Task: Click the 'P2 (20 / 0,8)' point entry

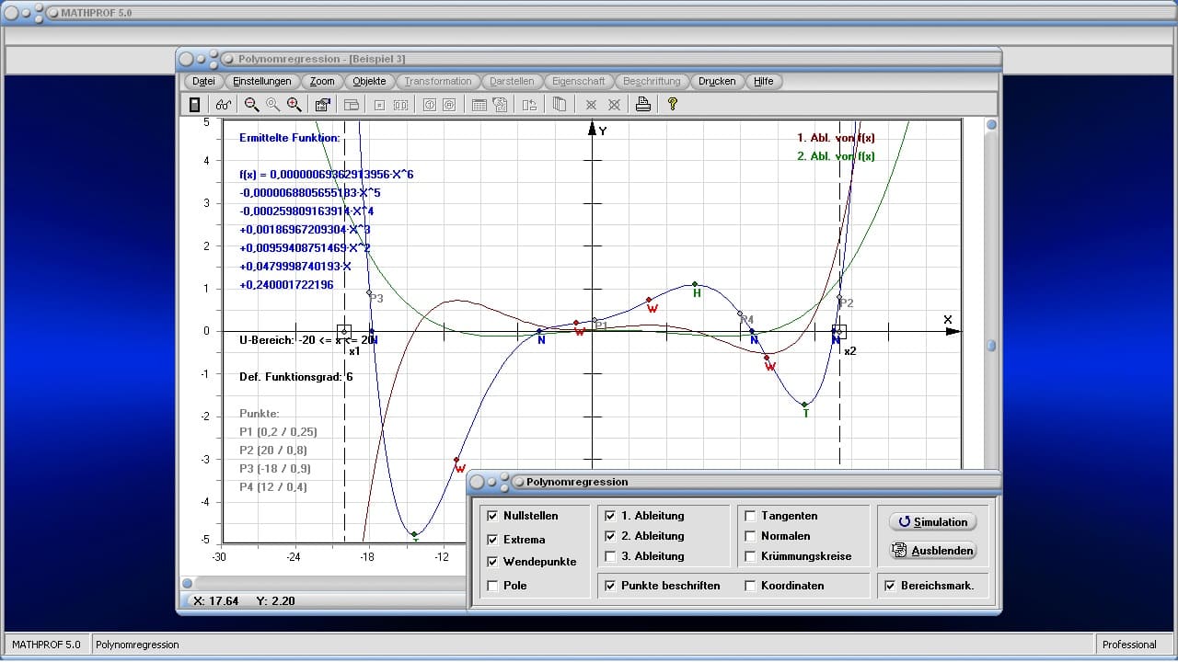Action: pos(273,451)
